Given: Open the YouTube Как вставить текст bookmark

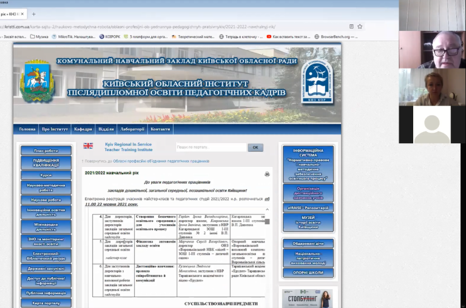Looking at the screenshot, I should point(288,37).
